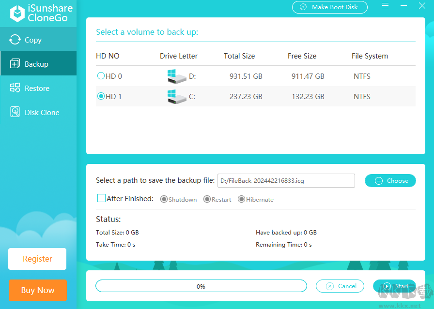Click the Copy sidebar icon
Viewport: 434px width, 309px height.
pos(15,40)
